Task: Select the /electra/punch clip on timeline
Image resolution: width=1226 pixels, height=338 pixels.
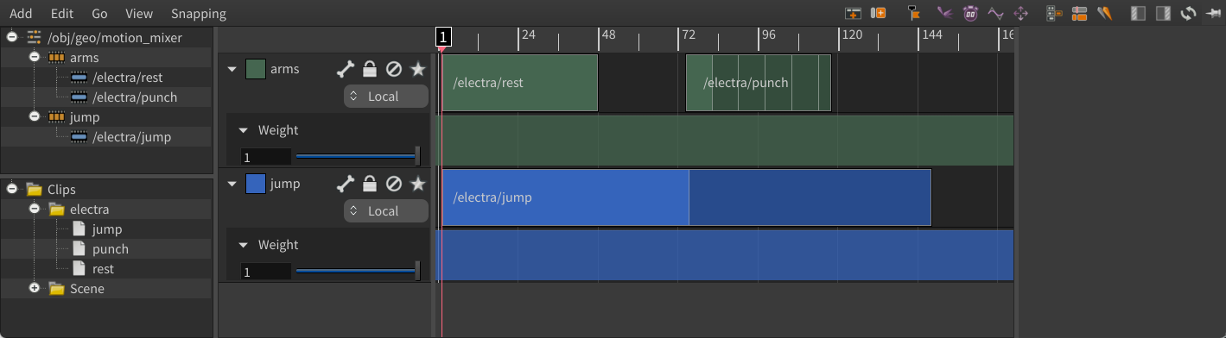Action: [759, 83]
